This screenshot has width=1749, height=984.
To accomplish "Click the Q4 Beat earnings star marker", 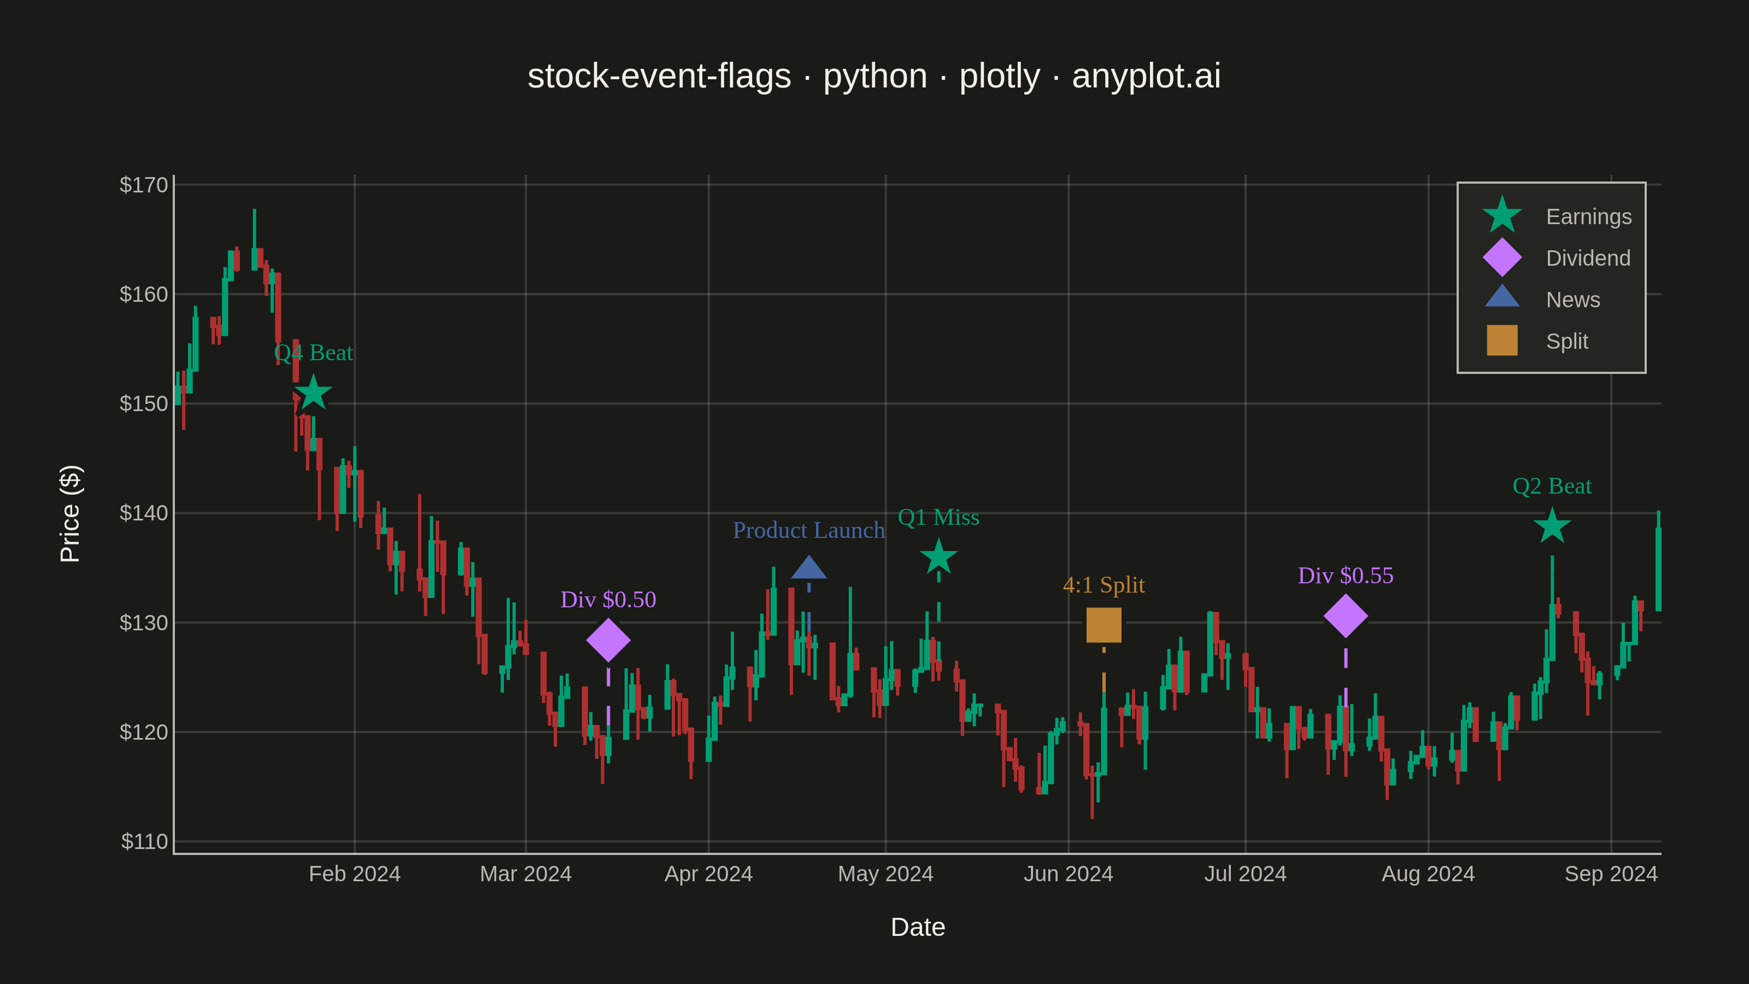I will (313, 393).
